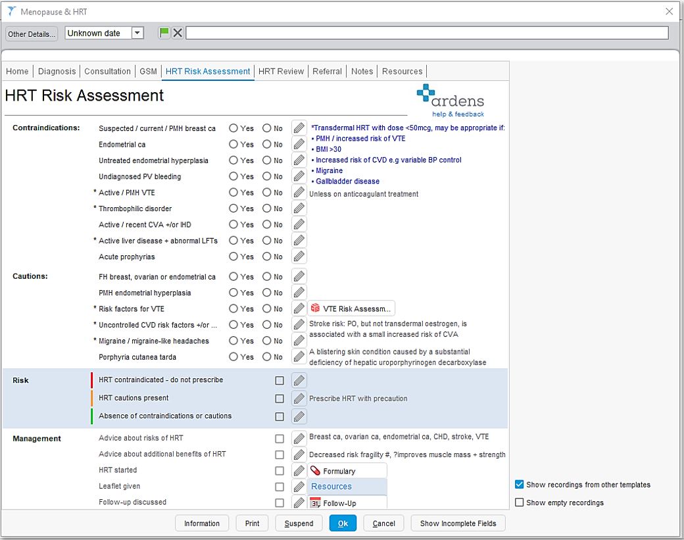The width and height of the screenshot is (684, 540).
Task: Open note pencil for Risk factors for VTE
Action: (299, 309)
